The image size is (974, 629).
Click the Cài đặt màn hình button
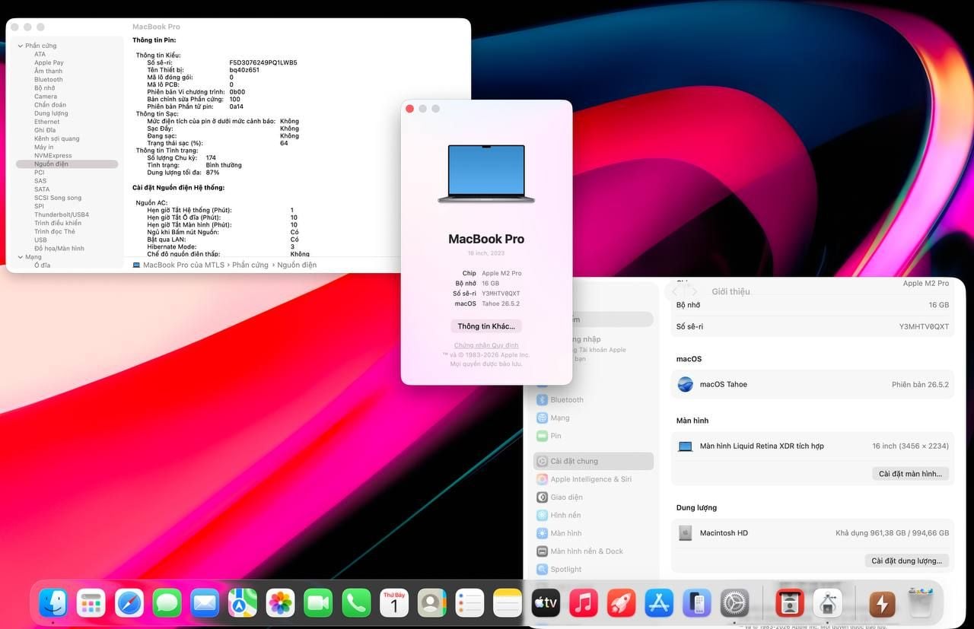pos(910,473)
